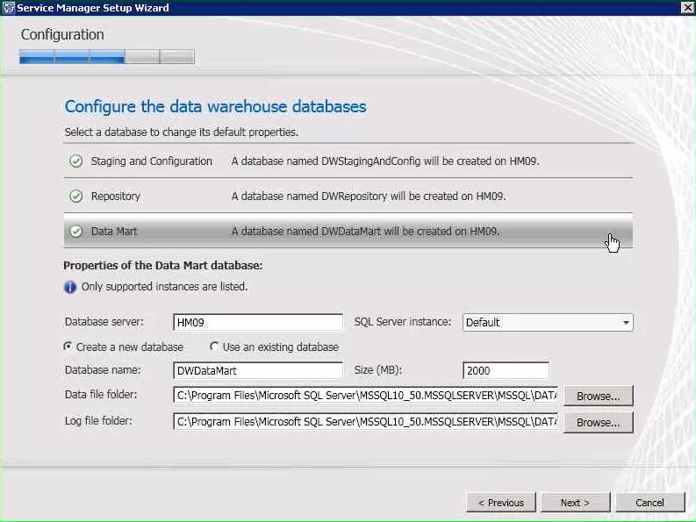Browse for the data file folder
The image size is (696, 522).
pos(598,397)
